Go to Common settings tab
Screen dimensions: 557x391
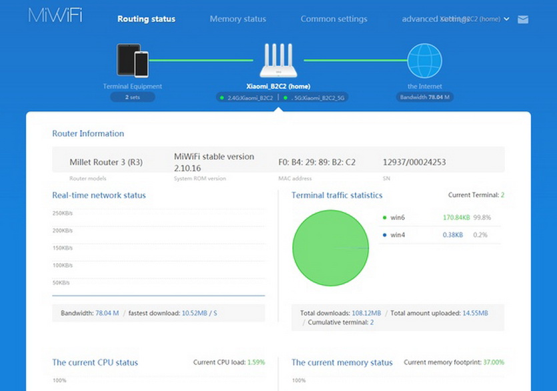point(334,19)
